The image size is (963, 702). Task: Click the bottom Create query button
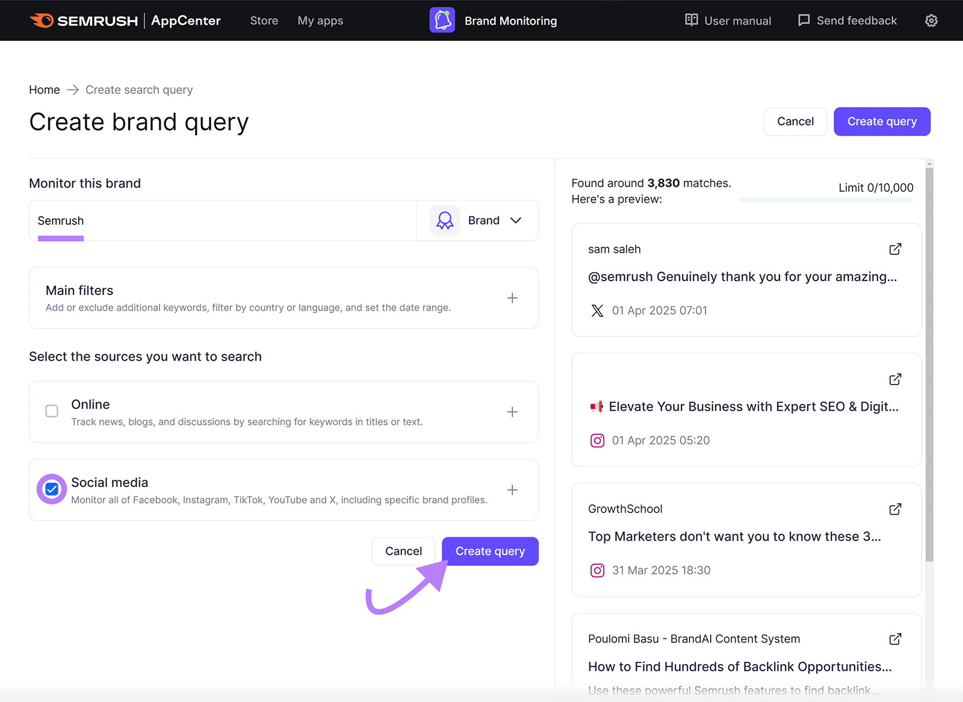(490, 551)
